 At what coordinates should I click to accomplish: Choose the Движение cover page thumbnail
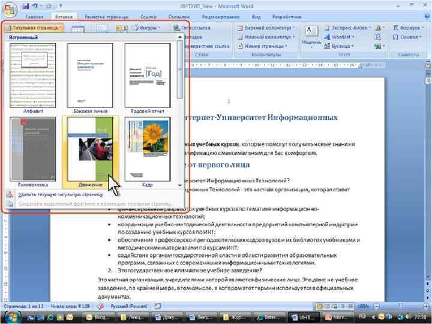coord(91,152)
